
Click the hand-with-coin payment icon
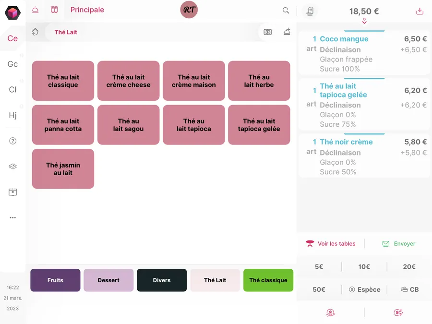330,312
